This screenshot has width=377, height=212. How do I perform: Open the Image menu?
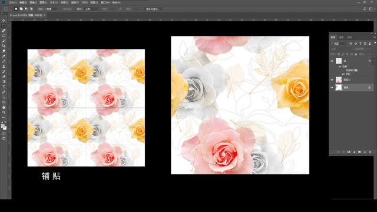coord(33,2)
